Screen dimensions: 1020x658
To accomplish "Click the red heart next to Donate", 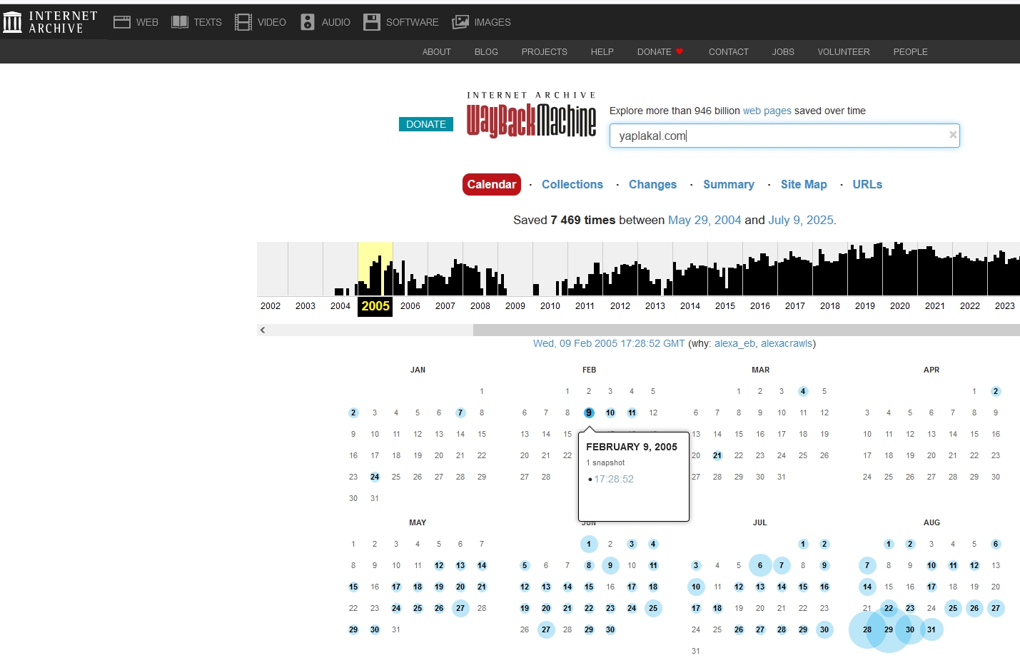I will click(x=680, y=51).
